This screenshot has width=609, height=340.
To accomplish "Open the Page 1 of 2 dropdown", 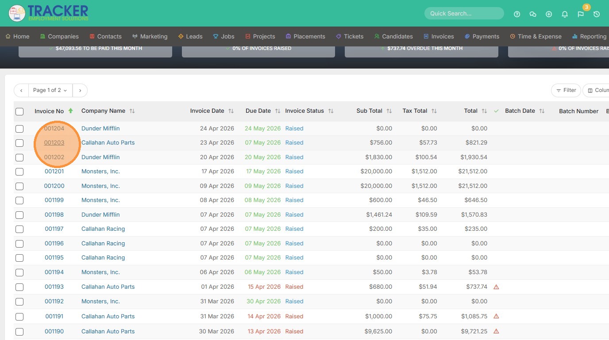I will click(50, 90).
